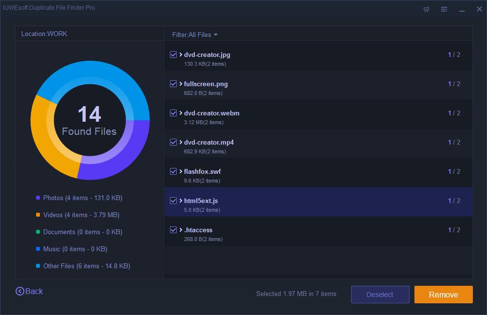Uncheck the dvd-creator.jpg checkbox
487x315 pixels.
point(173,55)
